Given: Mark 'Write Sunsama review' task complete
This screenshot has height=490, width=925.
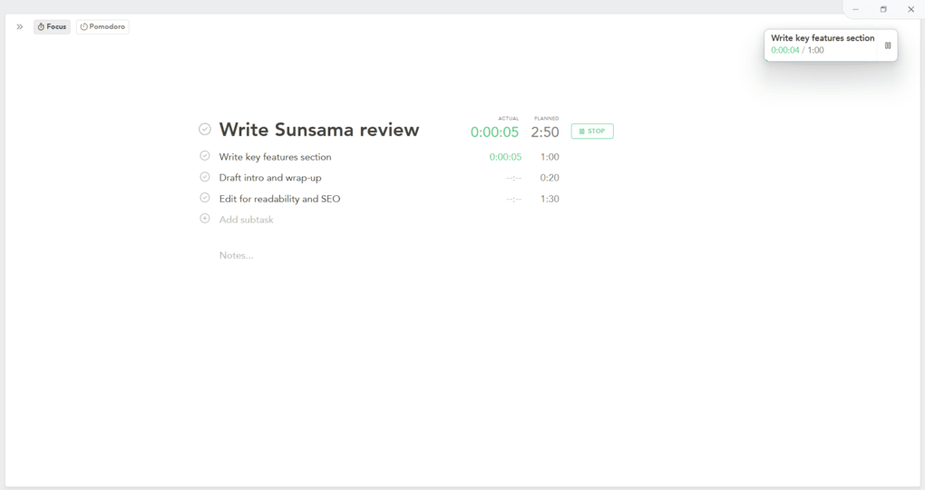Looking at the screenshot, I should tap(205, 129).
